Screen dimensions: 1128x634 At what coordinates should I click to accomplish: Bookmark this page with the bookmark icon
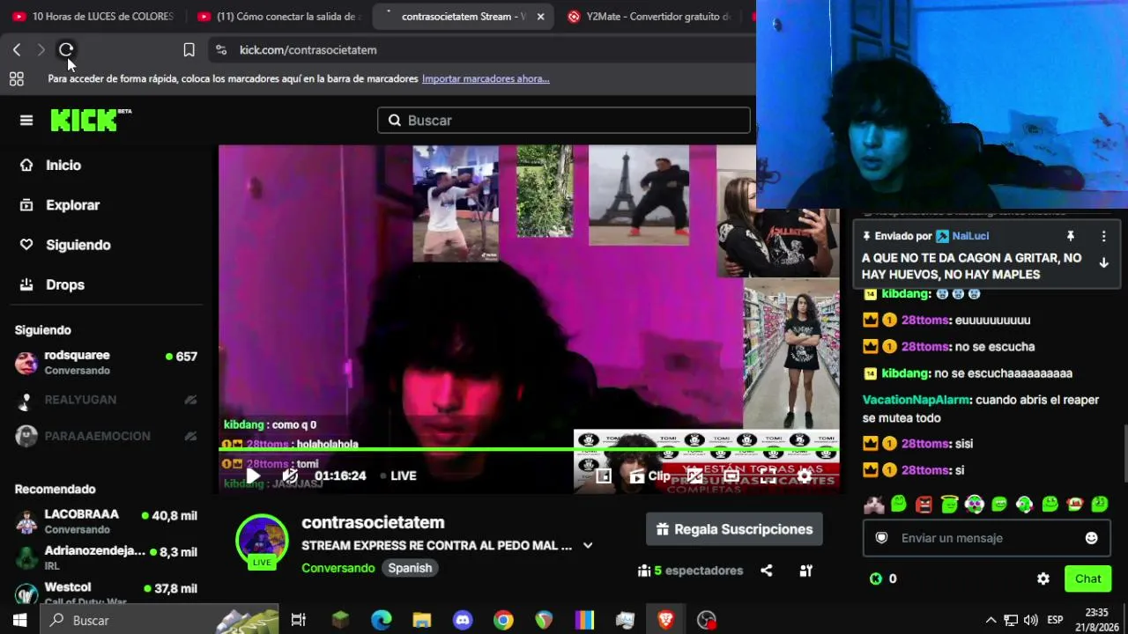click(x=189, y=50)
